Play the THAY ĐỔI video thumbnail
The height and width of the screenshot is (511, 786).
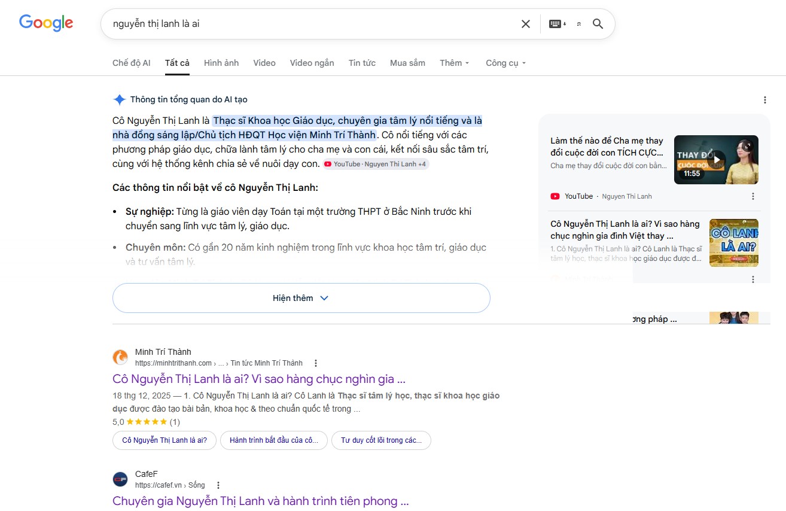point(716,160)
